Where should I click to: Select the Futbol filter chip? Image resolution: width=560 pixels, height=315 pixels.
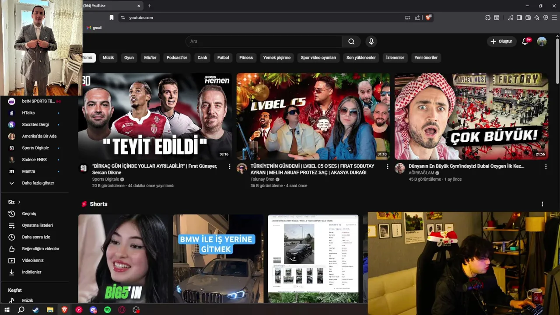tap(223, 57)
